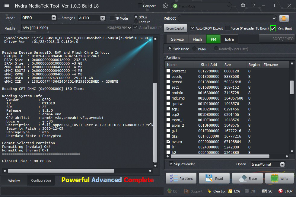Open the Storage AUTO dropdown

(103, 18)
